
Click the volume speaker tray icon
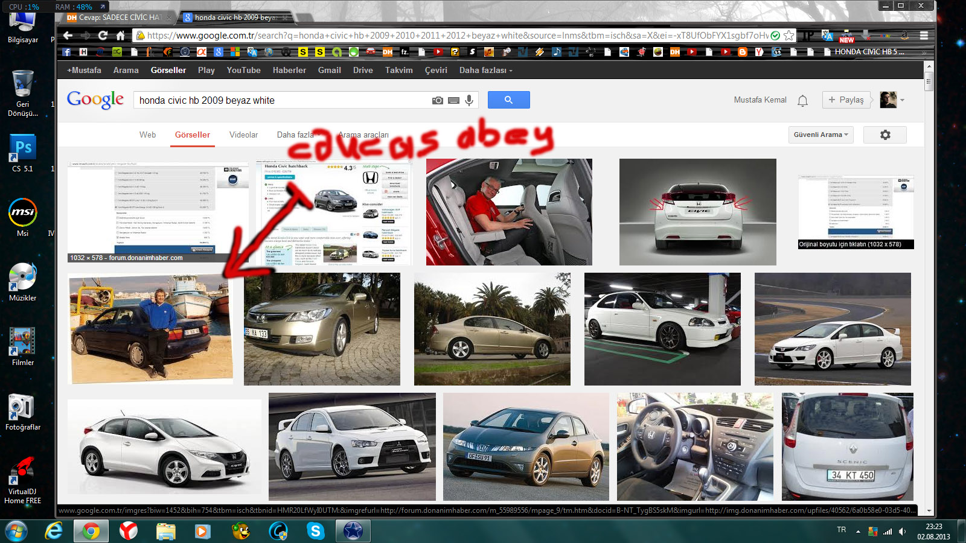(902, 532)
